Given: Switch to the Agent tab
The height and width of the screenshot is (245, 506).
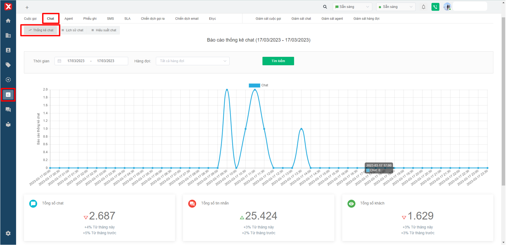Looking at the screenshot, I should [68, 19].
